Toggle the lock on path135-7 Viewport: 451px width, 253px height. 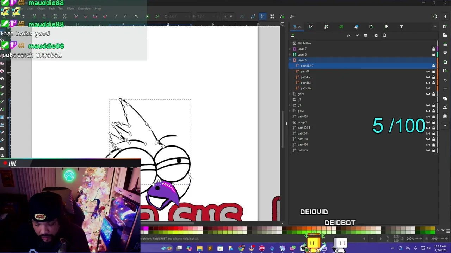tap(433, 66)
